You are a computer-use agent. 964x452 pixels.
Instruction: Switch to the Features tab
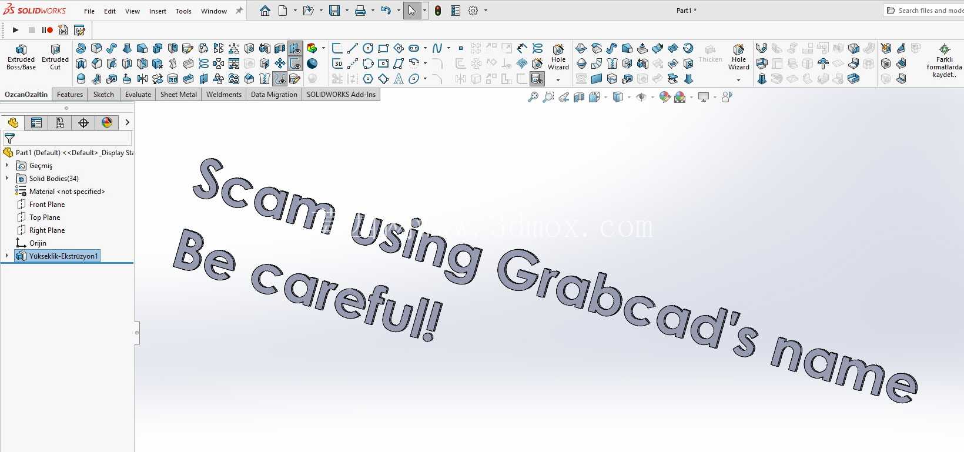tap(70, 95)
